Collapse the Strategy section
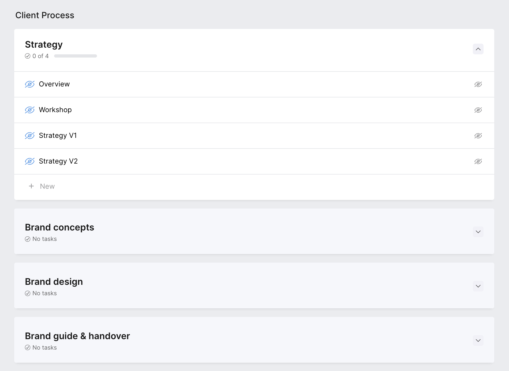 478,49
